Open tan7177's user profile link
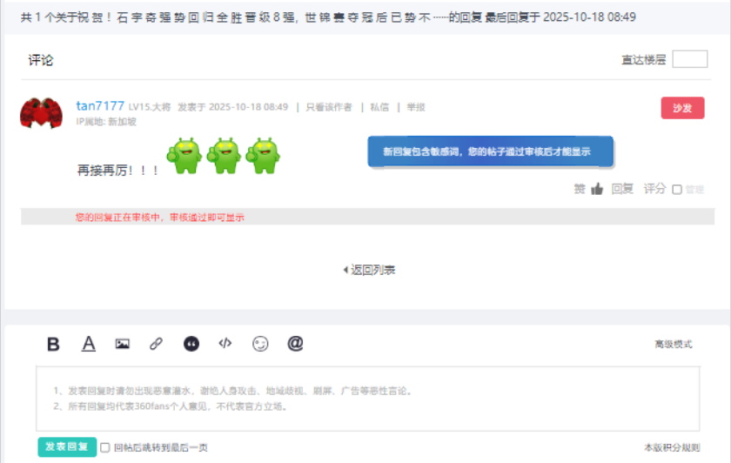This screenshot has height=463, width=731. [100, 105]
